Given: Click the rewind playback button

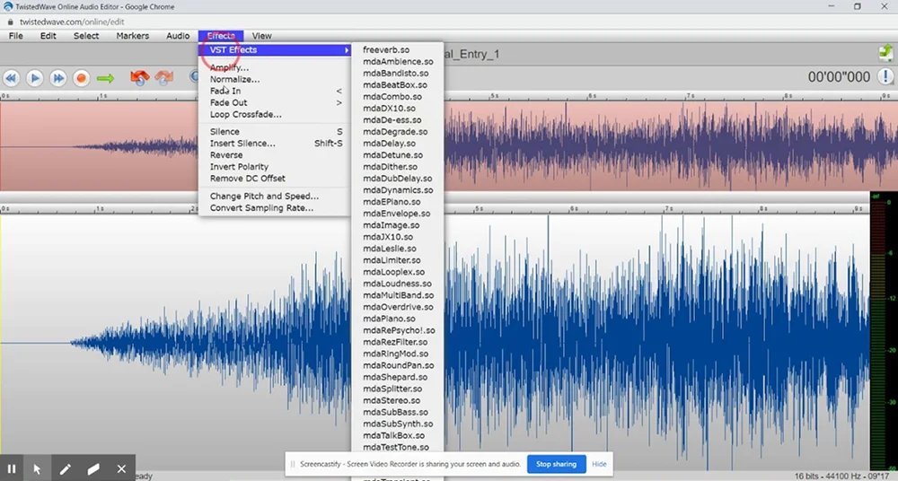Looking at the screenshot, I should (12, 78).
